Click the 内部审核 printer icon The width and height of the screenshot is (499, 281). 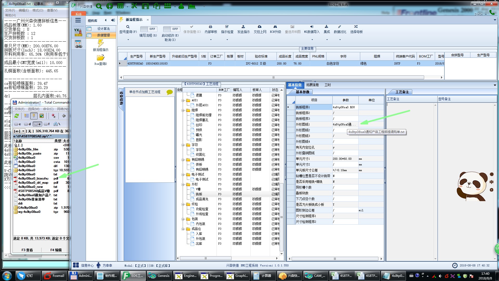[211, 27]
